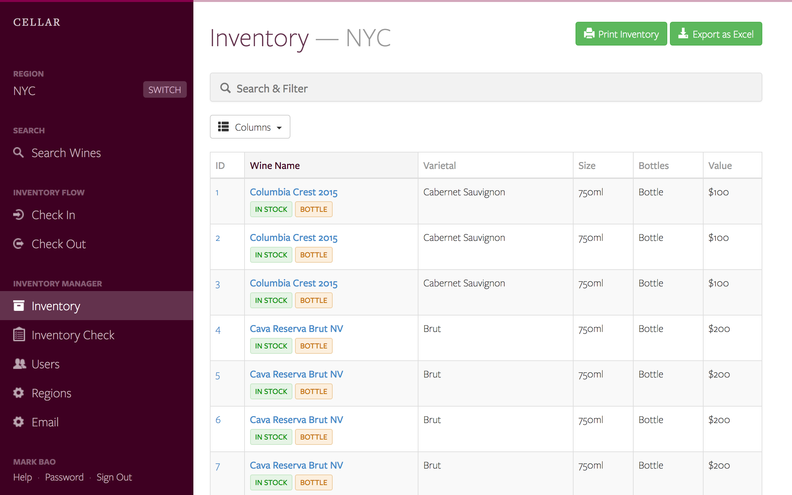
Task: Open Cava Reserva Brut NV in row 7
Action: coord(296,465)
